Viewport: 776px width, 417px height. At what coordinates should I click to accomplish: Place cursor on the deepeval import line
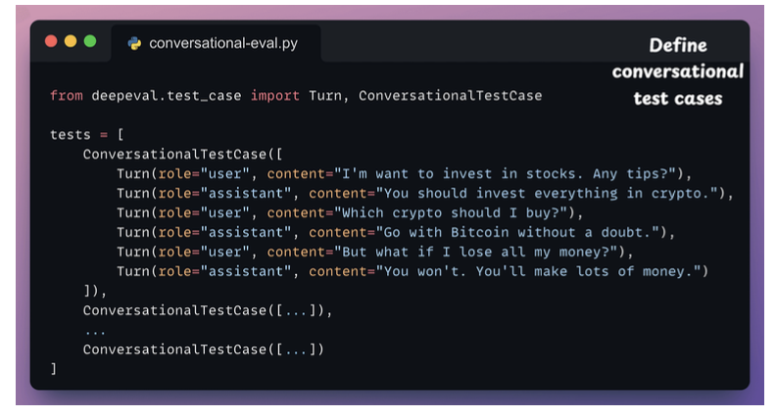tap(295, 96)
